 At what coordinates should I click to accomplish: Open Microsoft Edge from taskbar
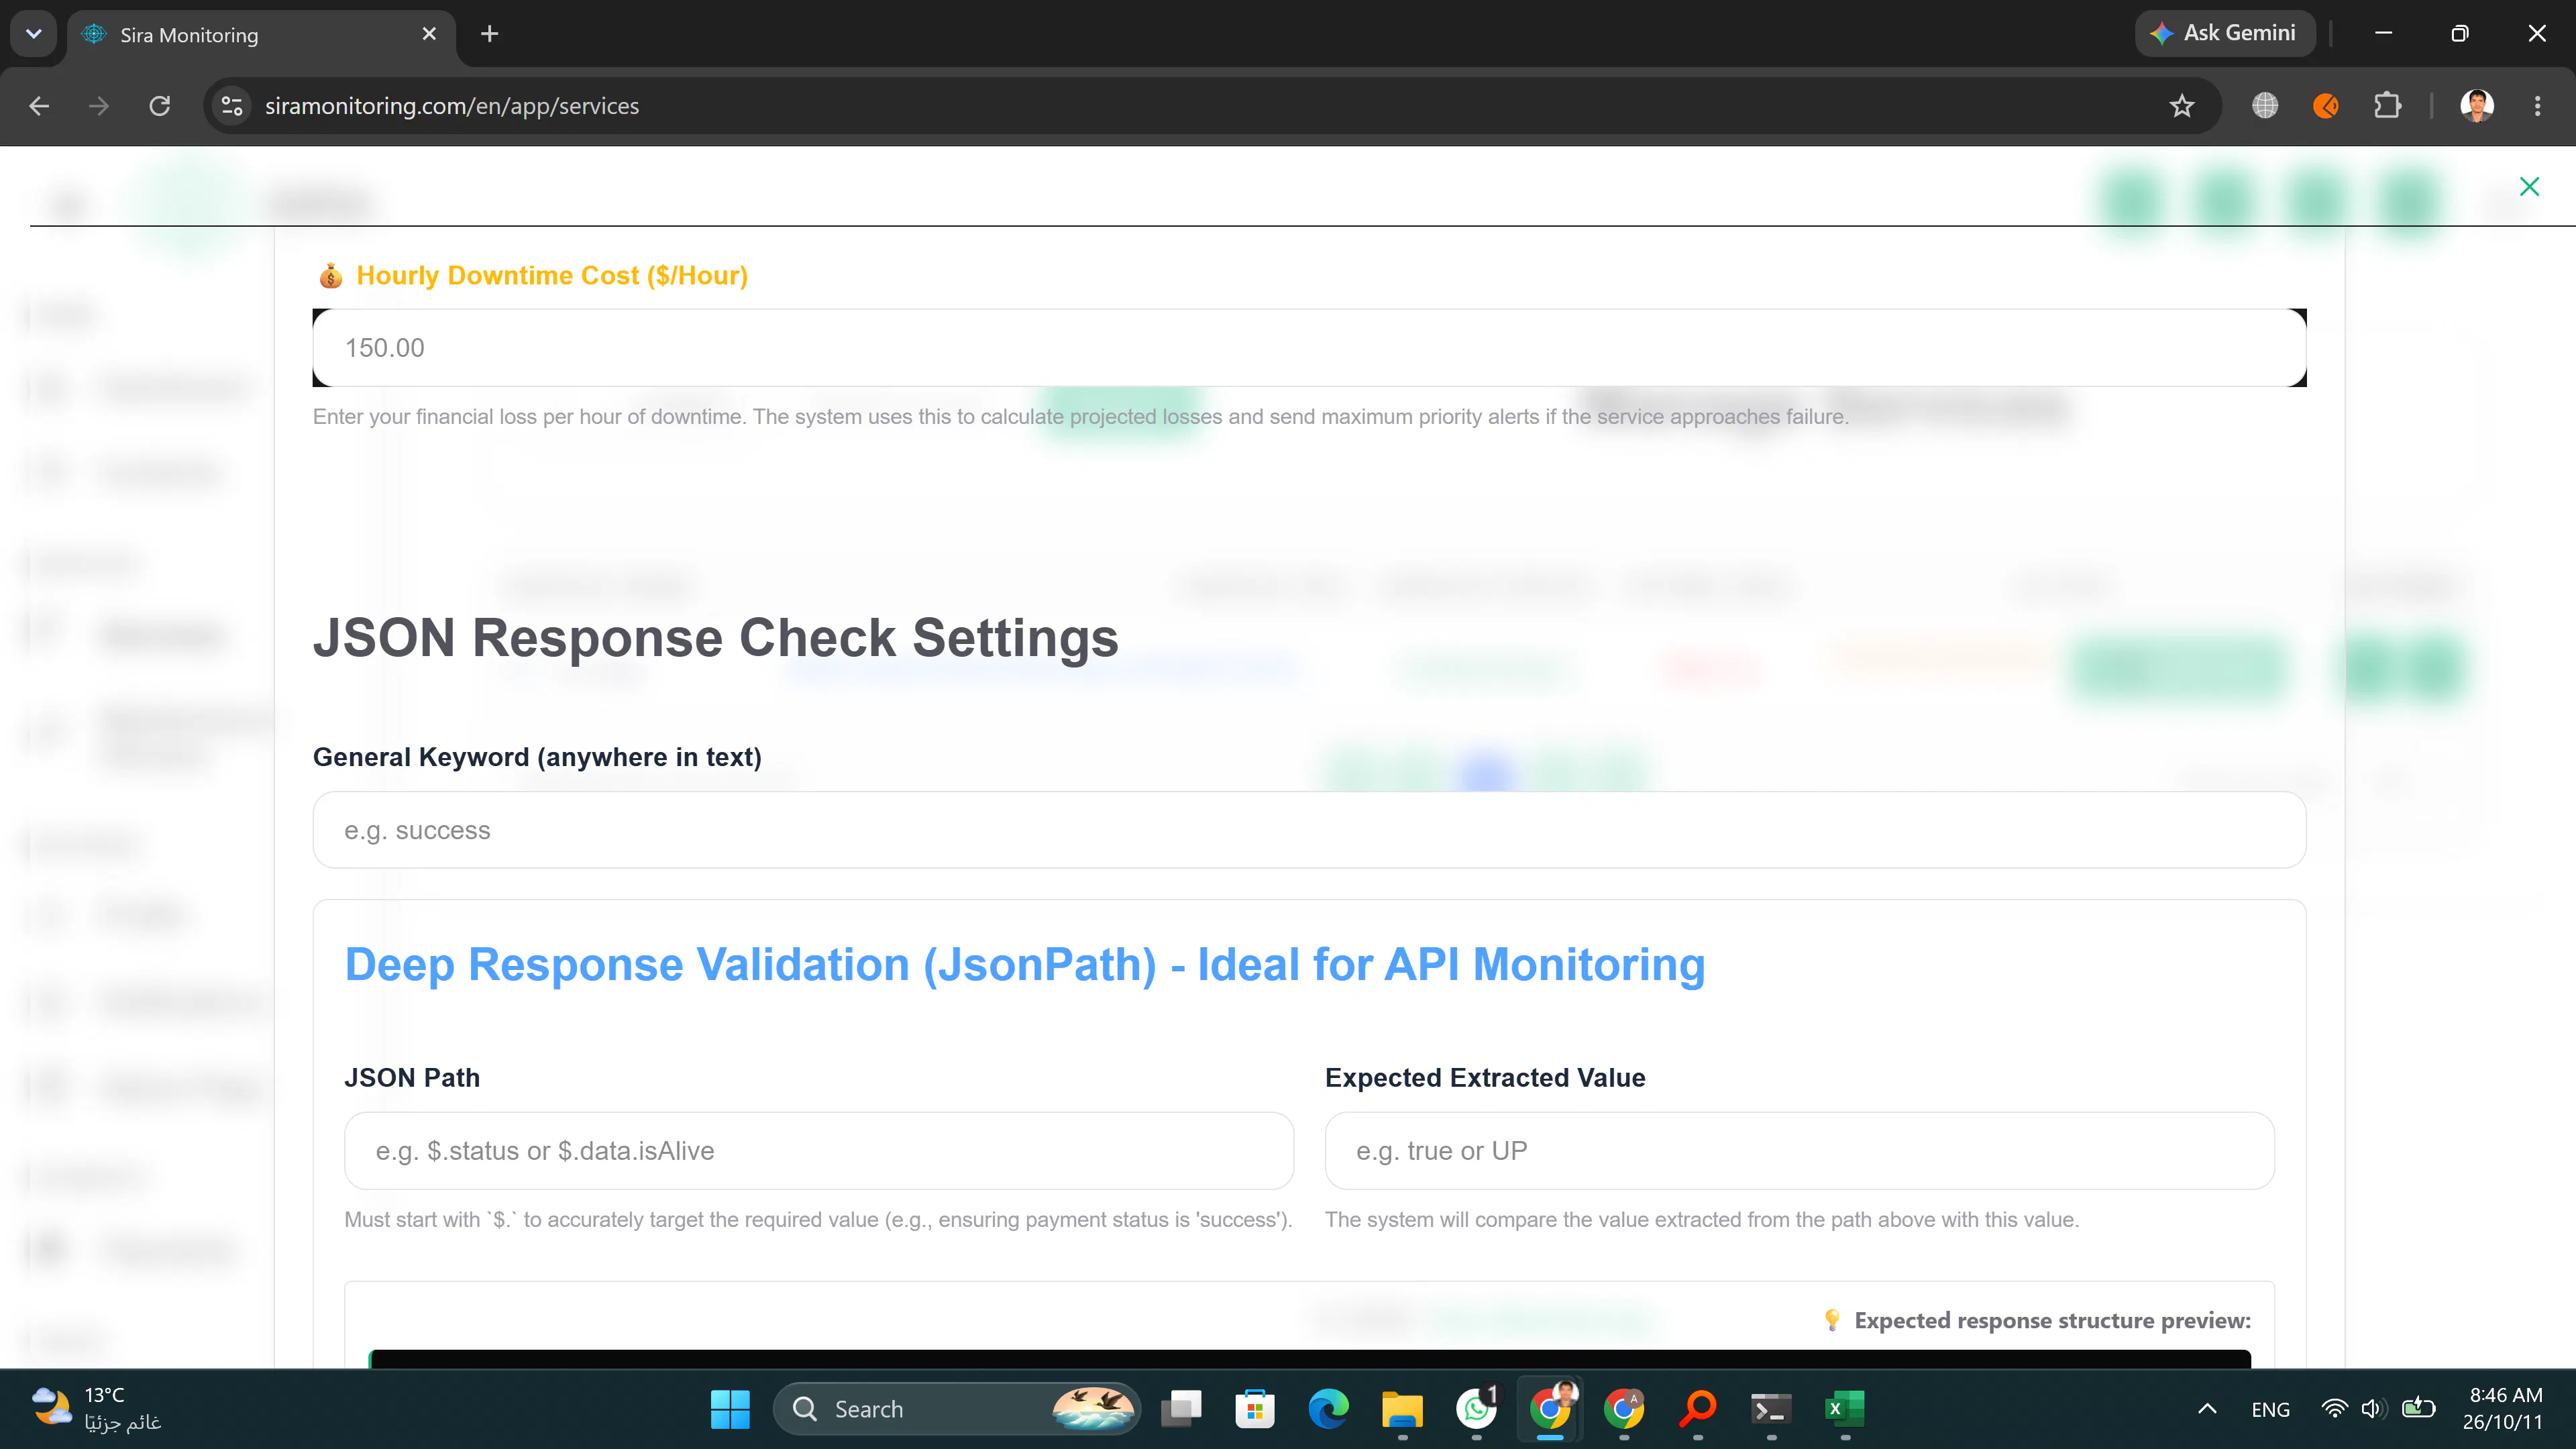(1328, 1409)
